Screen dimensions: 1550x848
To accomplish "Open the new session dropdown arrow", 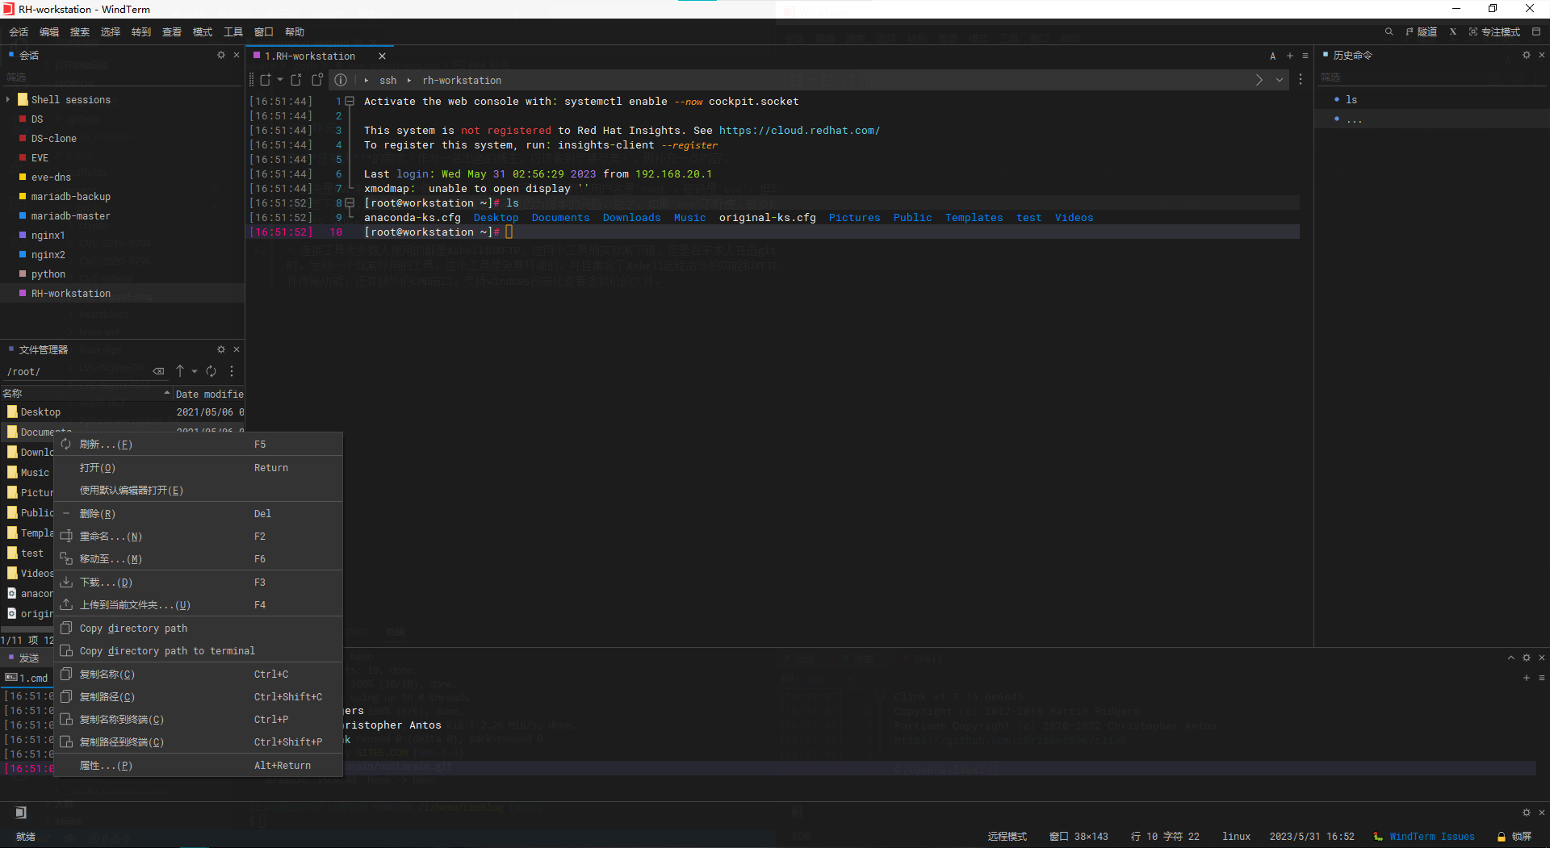I will click(280, 80).
